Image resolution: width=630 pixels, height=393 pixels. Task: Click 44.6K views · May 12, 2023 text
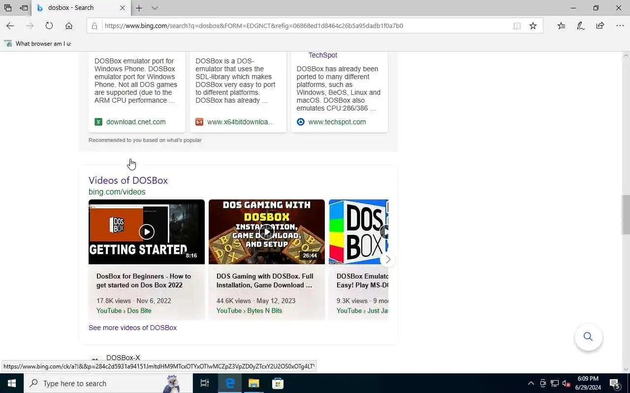point(256,301)
